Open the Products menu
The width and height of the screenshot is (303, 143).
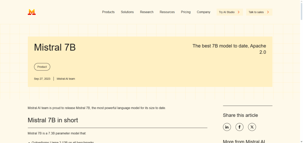[x=108, y=12]
